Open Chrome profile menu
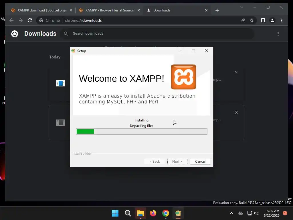Screen dimensions: 293x220 coord(272,20)
